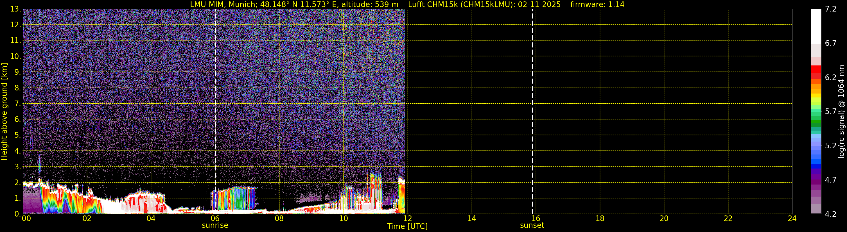Click the '6.' height axis tick label
The height and width of the screenshot is (232, 847).
point(17,120)
